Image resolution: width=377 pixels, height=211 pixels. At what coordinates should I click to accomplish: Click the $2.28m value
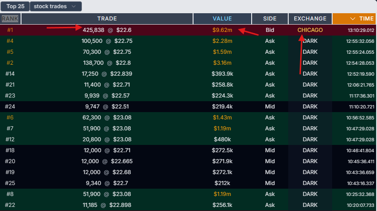[x=222, y=41]
